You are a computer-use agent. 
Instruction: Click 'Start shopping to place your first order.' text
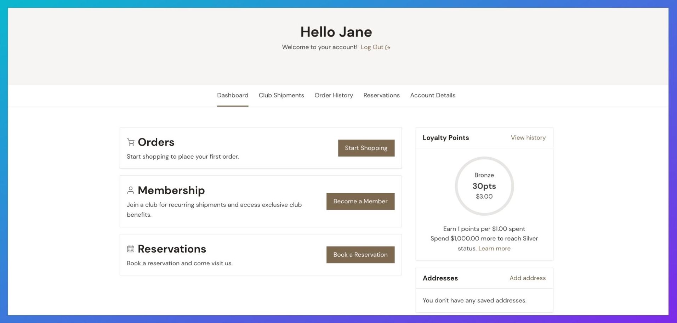click(x=183, y=157)
